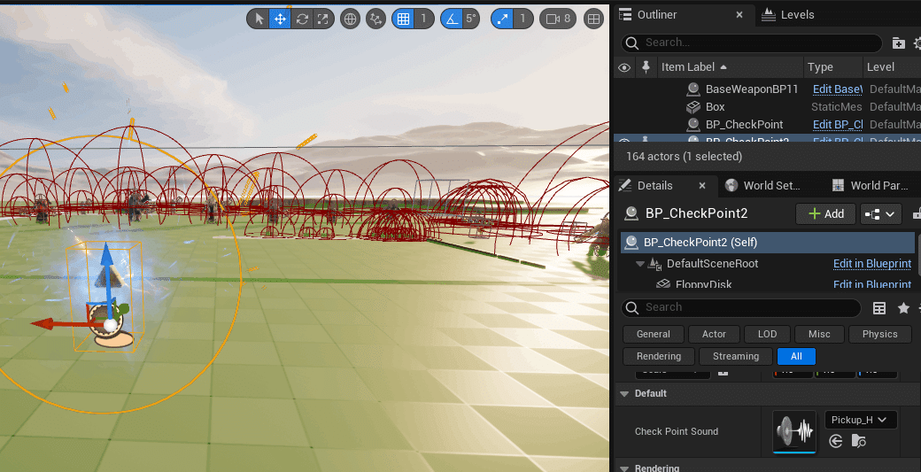This screenshot has height=472, width=921.
Task: Open Edit BaseWeapon blueprint link
Action: [837, 89]
